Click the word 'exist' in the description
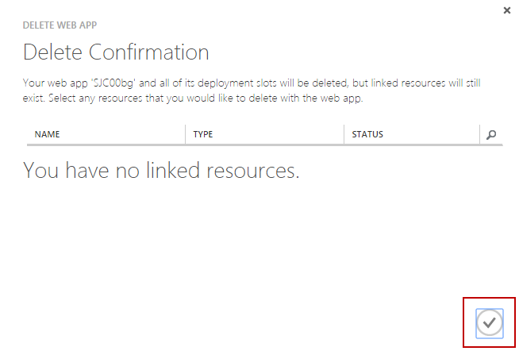 [x=33, y=99]
